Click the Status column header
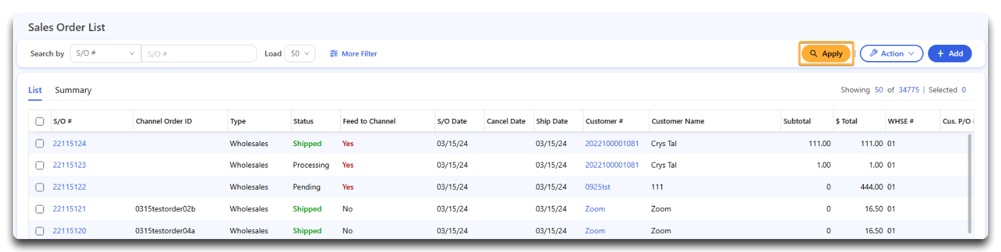Image resolution: width=1001 pixels, height=252 pixels. click(x=303, y=121)
